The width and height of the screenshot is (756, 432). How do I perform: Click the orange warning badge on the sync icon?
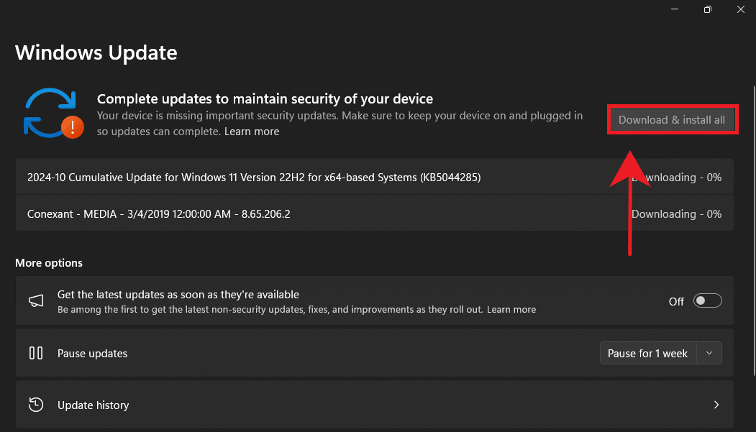pos(72,128)
